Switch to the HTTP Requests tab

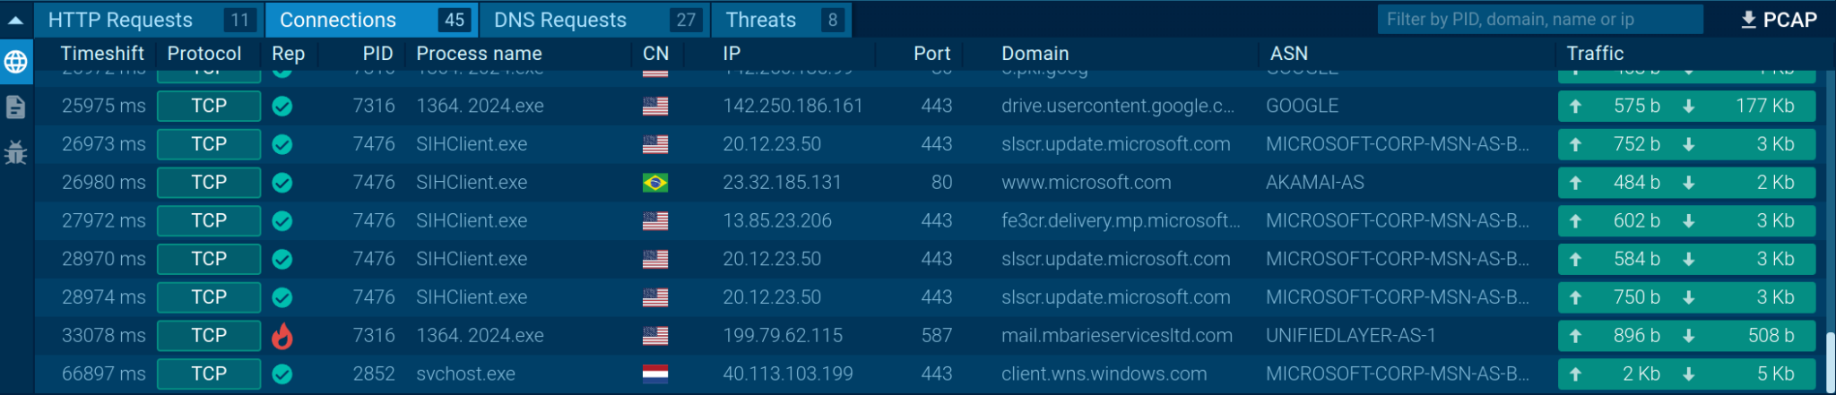pyautogui.click(x=148, y=20)
